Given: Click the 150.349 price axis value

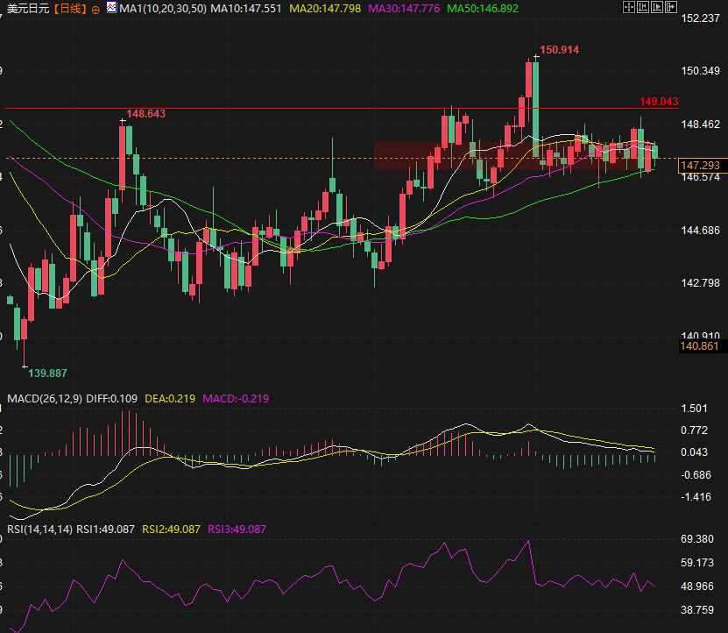Looking at the screenshot, I should [700, 71].
